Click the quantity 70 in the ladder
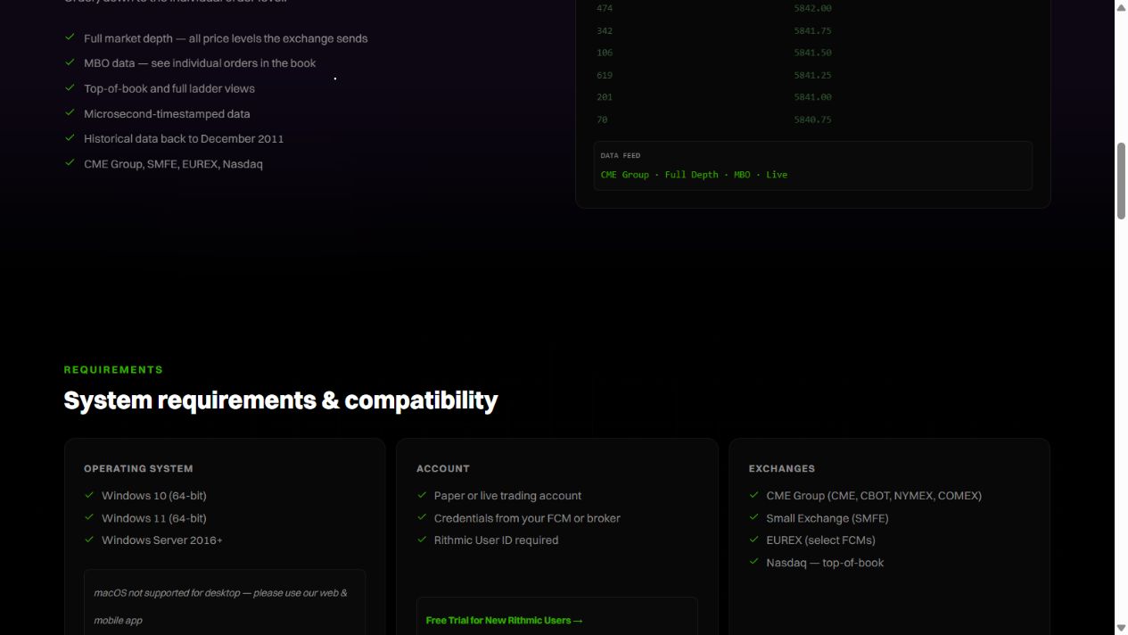Viewport: 1128px width, 635px height. (x=602, y=120)
